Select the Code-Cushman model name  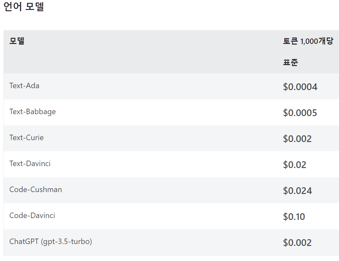click(x=36, y=189)
